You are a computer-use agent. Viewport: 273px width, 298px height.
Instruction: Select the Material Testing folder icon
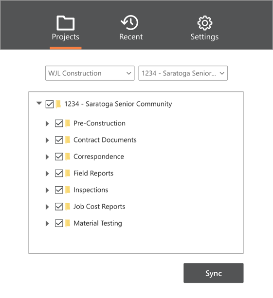tap(68, 223)
